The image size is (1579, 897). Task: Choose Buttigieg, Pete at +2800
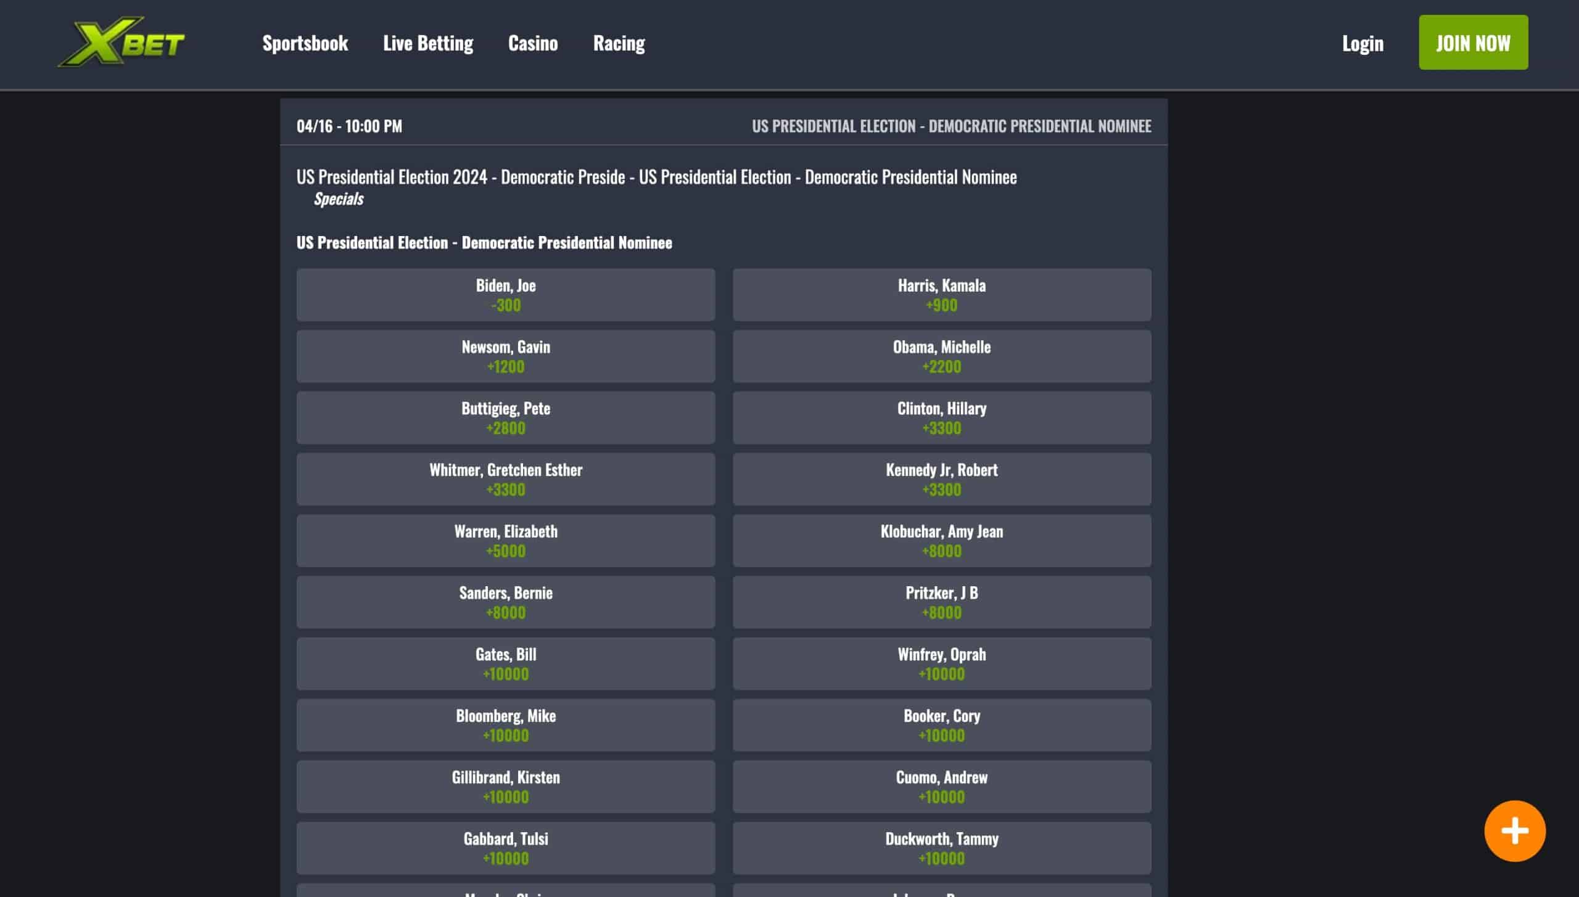click(506, 418)
